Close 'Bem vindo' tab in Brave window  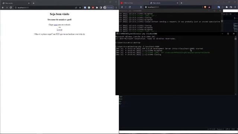(177, 3)
